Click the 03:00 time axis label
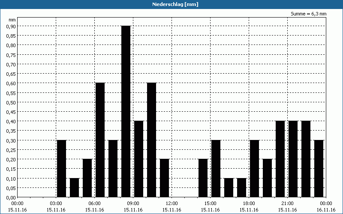This screenshot has width=343, height=214. coord(56,204)
